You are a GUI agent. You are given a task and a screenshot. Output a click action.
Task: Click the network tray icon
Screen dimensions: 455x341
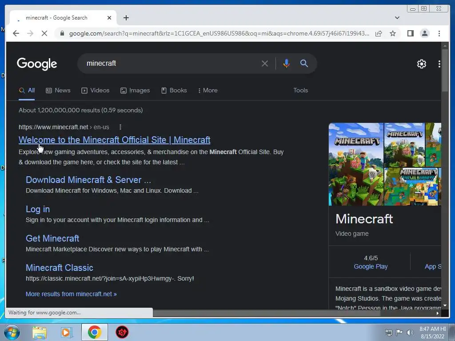[388, 332]
